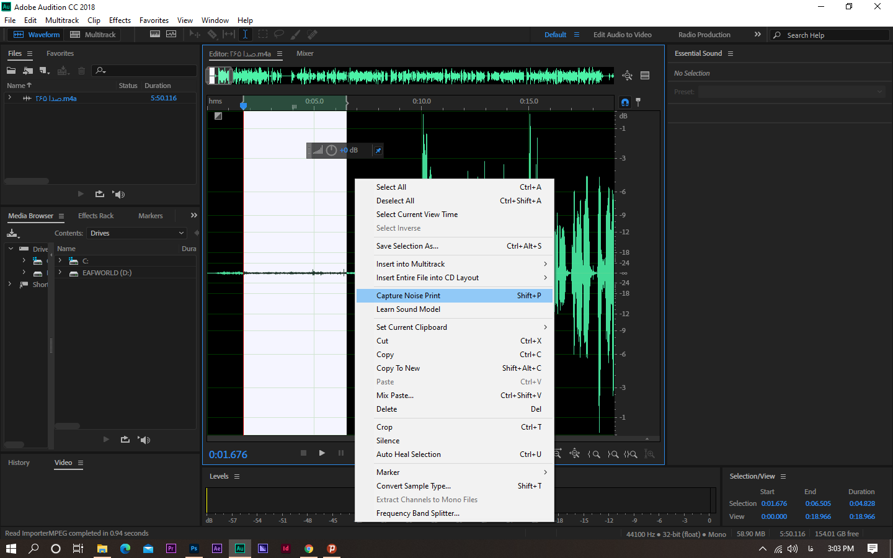893x558 pixels.
Task: Open the Mixer tab
Action: pyautogui.click(x=305, y=54)
